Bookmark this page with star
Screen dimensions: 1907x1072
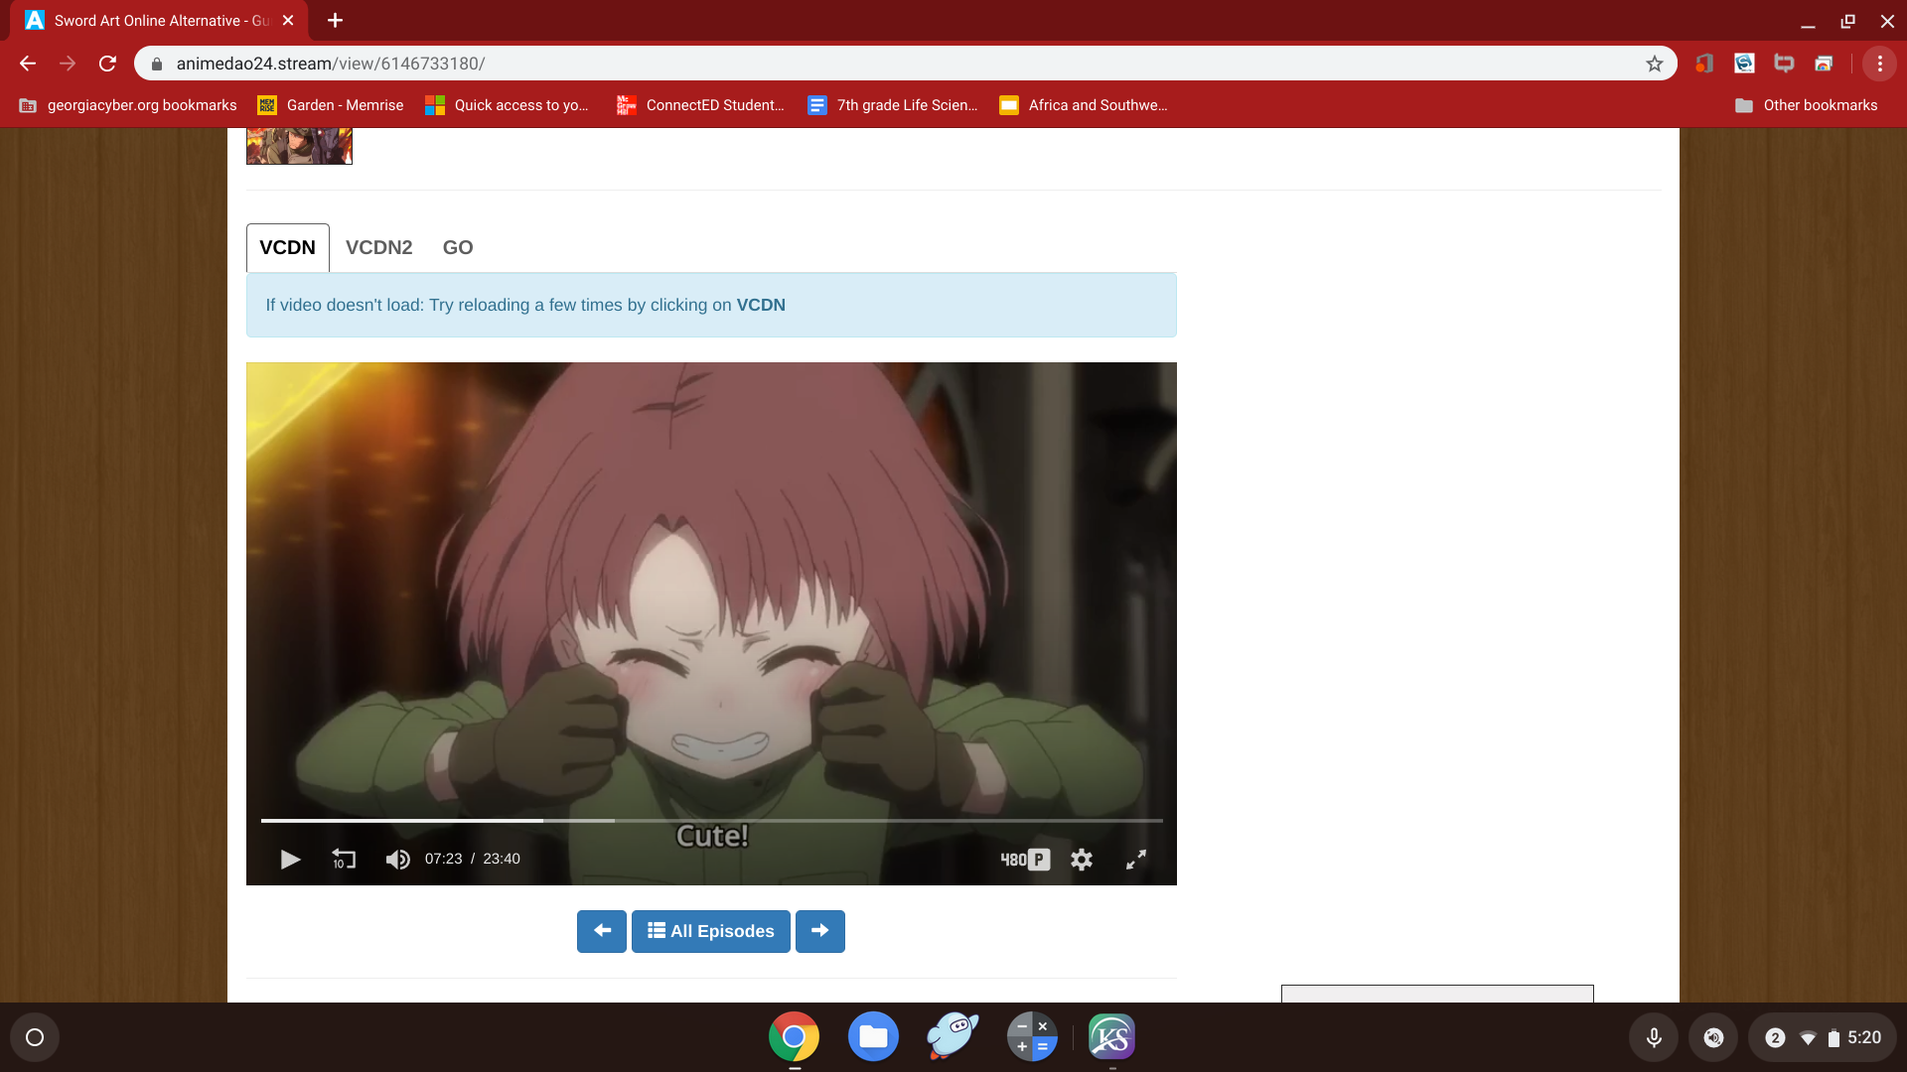[x=1655, y=64]
